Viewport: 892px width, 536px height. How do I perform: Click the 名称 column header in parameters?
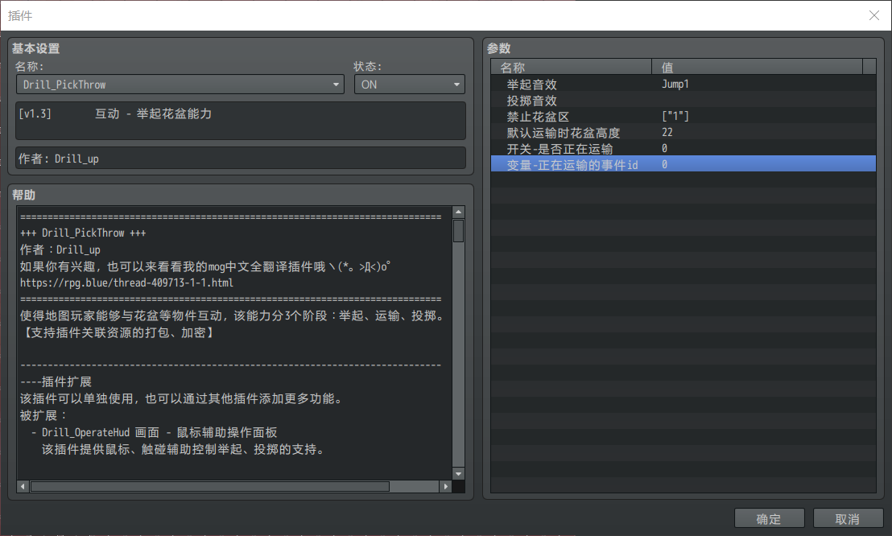pos(571,67)
